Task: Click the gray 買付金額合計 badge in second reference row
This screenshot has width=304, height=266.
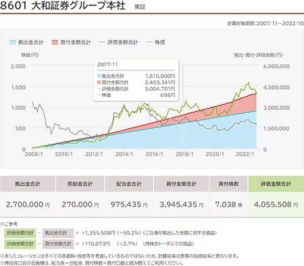Action: coord(58,244)
